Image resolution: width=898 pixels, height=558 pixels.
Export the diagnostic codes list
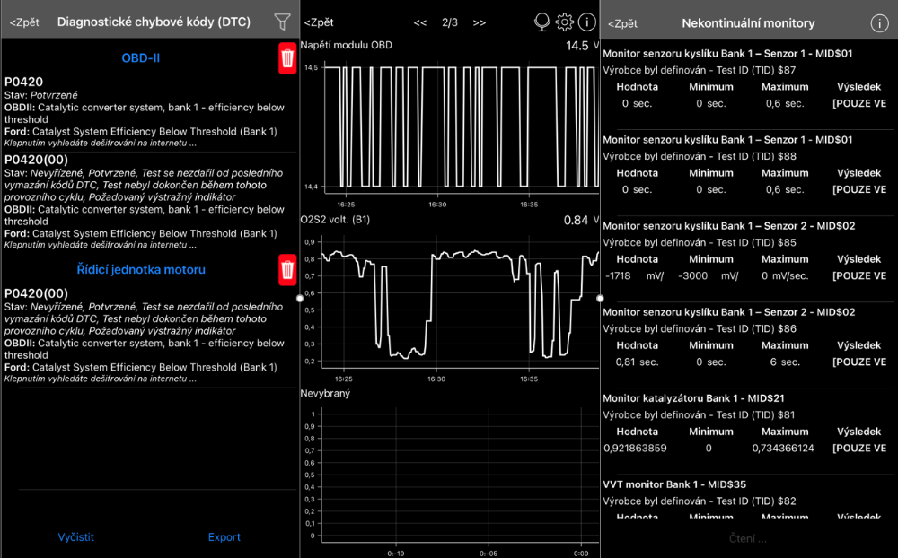pyautogui.click(x=224, y=537)
